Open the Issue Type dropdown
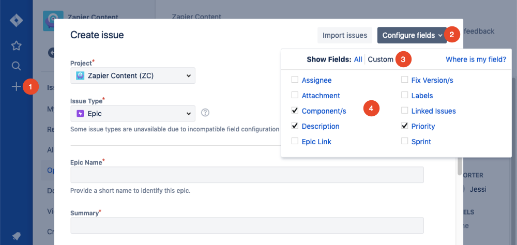This screenshot has width=517, height=245. point(133,113)
